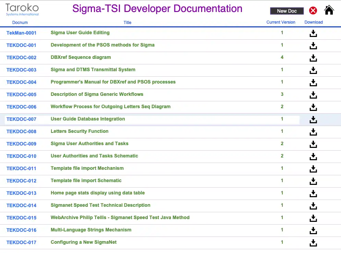Download TEKDOC-015 WebArchive Philip Tellis
This screenshot has height=253, width=341.
(313, 218)
